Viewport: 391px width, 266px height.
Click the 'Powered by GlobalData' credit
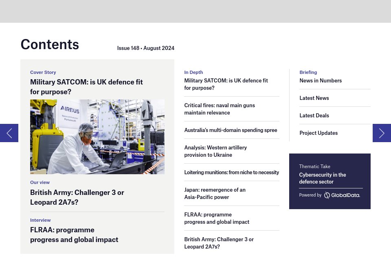[329, 195]
